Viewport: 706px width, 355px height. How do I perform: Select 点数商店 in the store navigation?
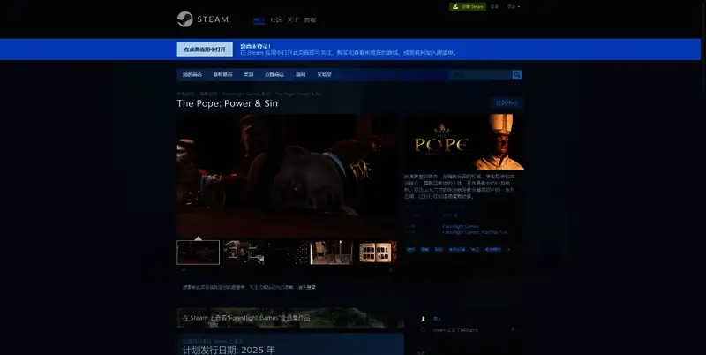(274, 75)
